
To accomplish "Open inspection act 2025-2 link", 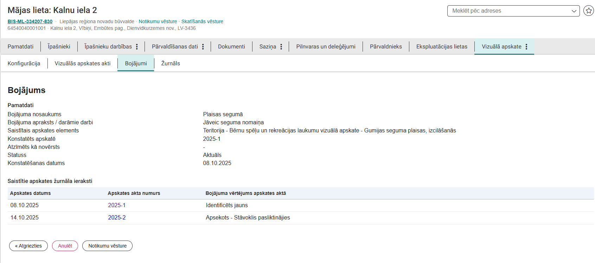I will (117, 218).
